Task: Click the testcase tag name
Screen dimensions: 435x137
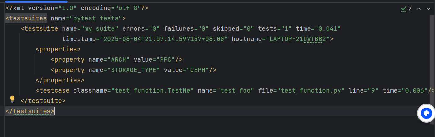Action: 54,90
